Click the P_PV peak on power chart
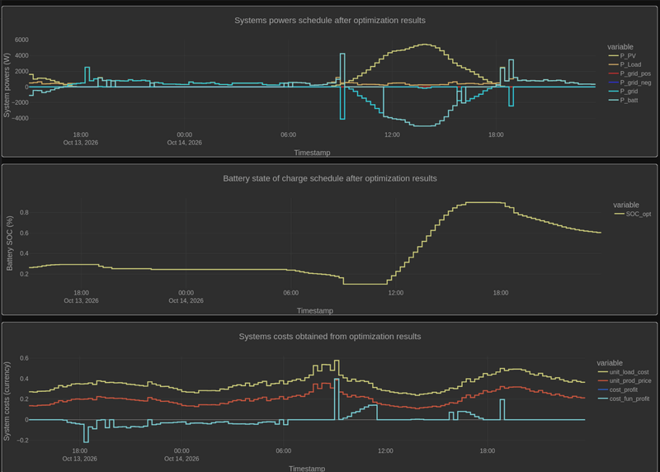660x472 pixels. coord(424,45)
